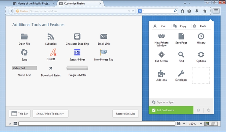
Task: Choose the Status-4-Evar S4E icon
Action: 77,52
